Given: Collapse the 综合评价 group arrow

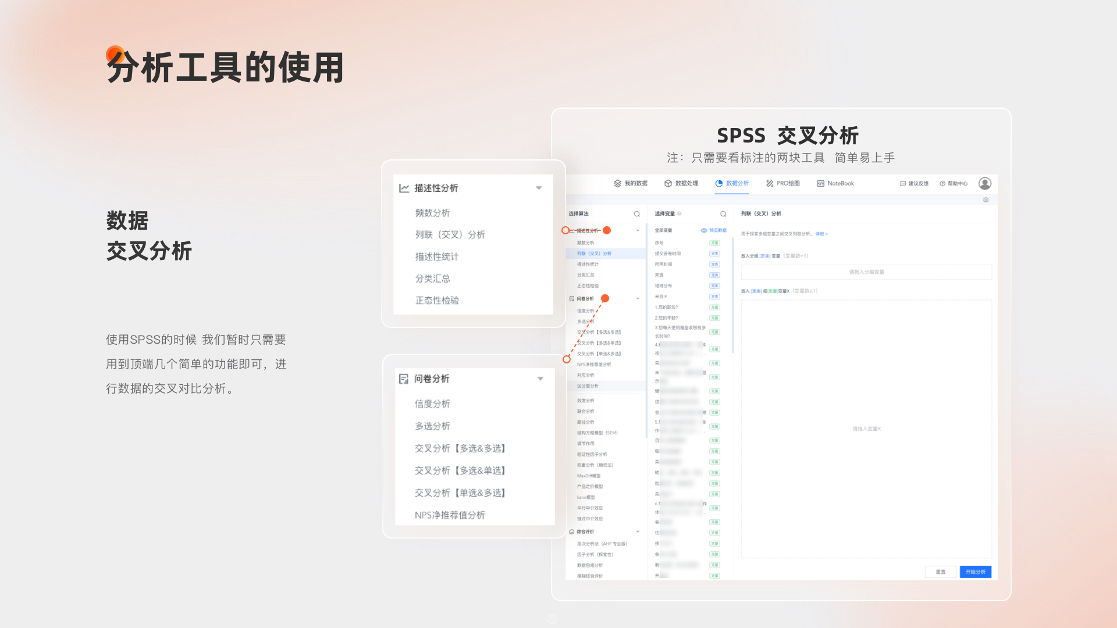Looking at the screenshot, I should tap(638, 532).
